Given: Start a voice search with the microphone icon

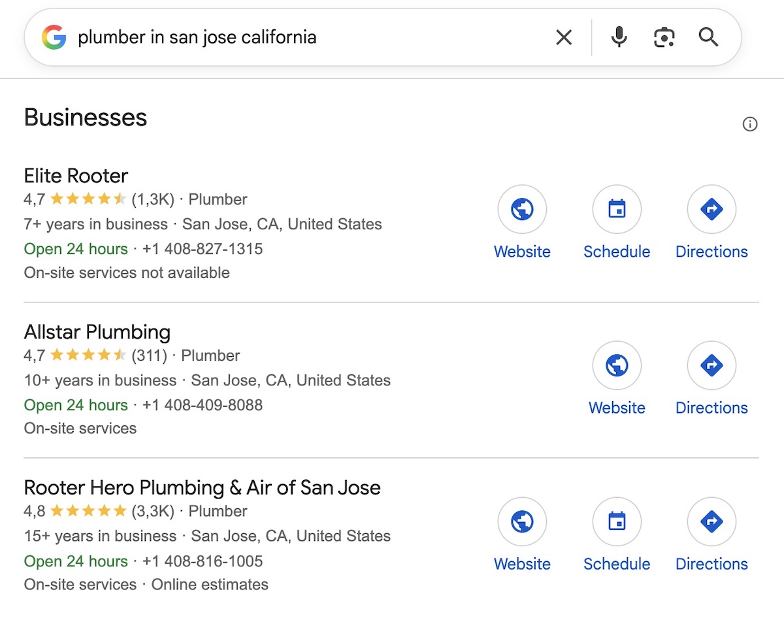Looking at the screenshot, I should (619, 37).
